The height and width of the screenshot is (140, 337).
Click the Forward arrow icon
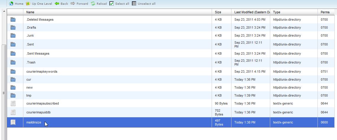tap(73, 4)
